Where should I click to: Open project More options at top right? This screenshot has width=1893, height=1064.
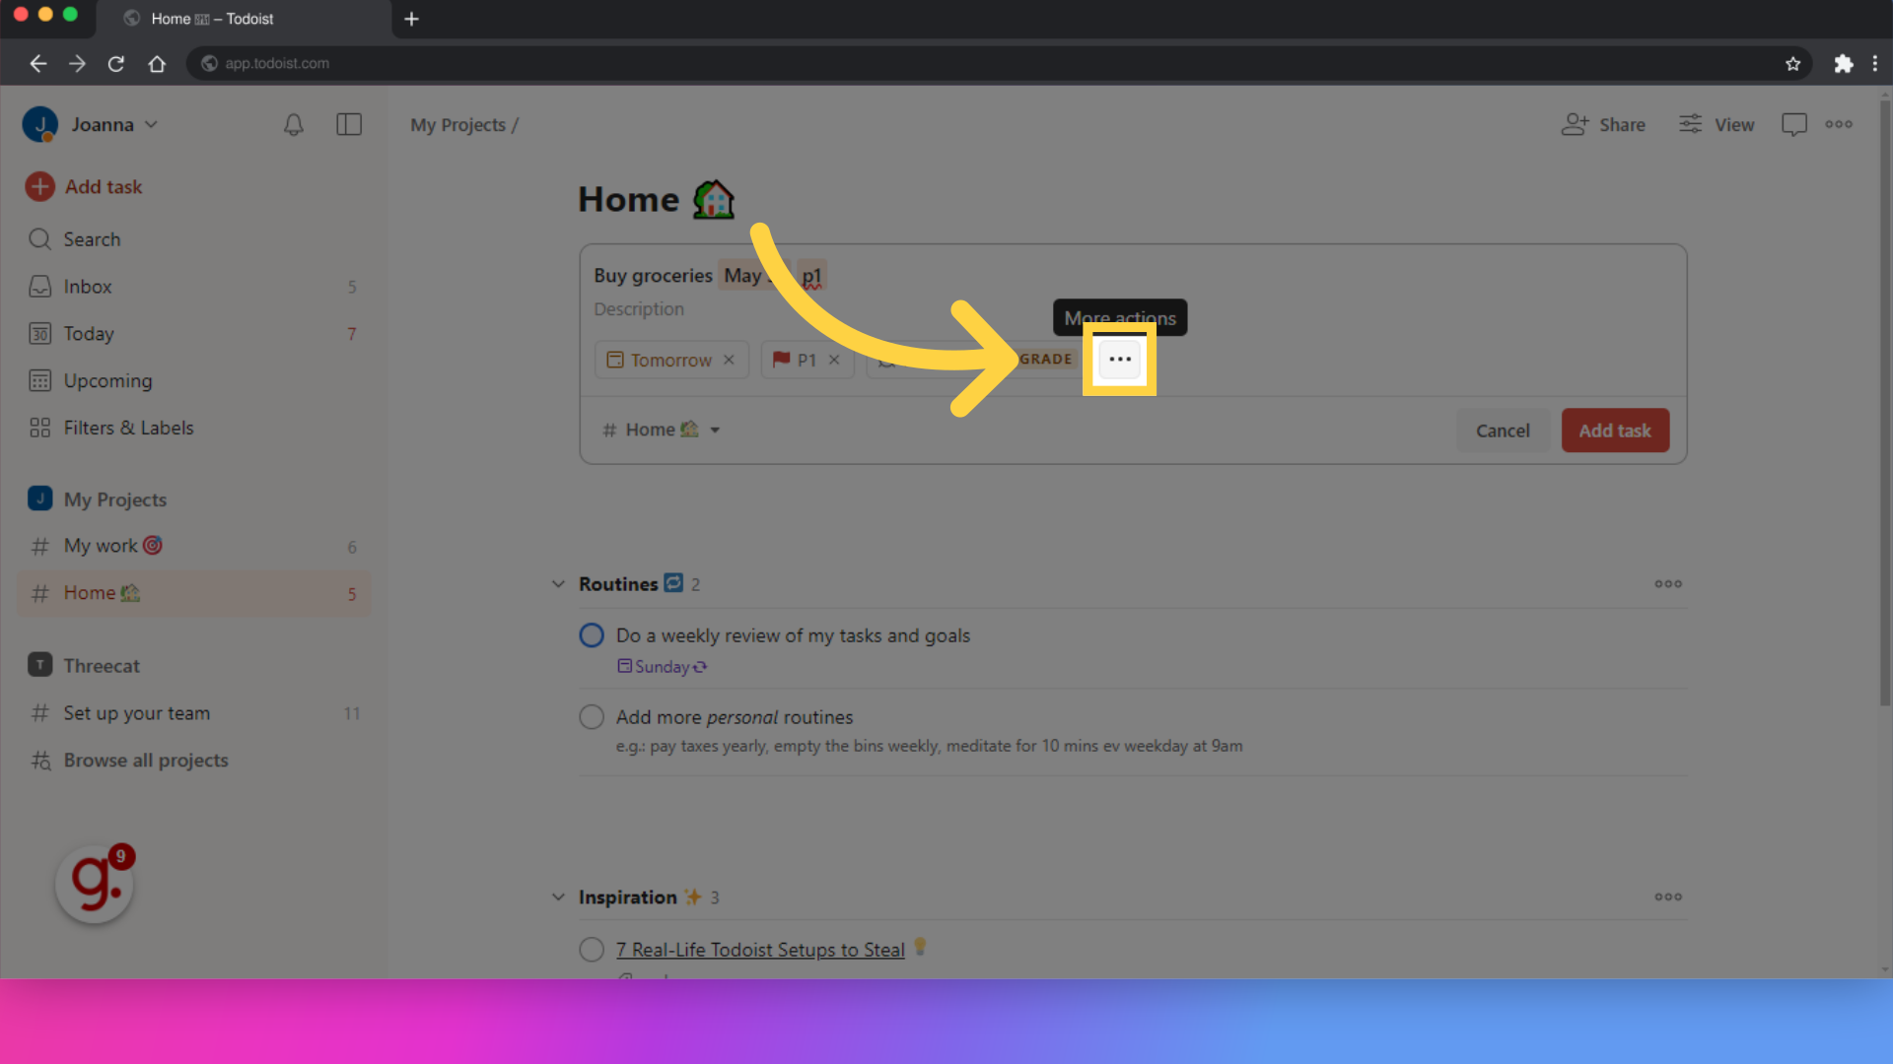tap(1839, 124)
